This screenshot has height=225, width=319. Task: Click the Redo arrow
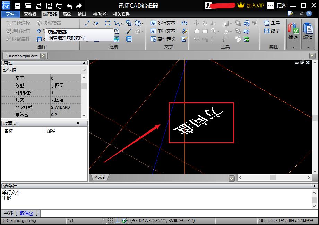(79, 6)
